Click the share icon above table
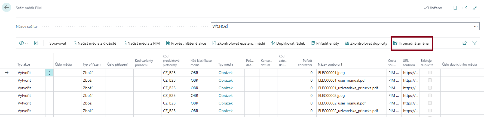484x117 pixels. pyautogui.click(x=465, y=43)
